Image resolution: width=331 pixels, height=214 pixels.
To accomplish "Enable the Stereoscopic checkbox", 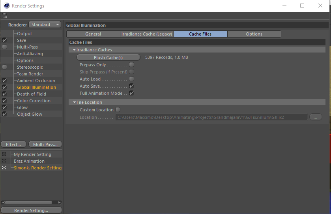I will coord(4,67).
